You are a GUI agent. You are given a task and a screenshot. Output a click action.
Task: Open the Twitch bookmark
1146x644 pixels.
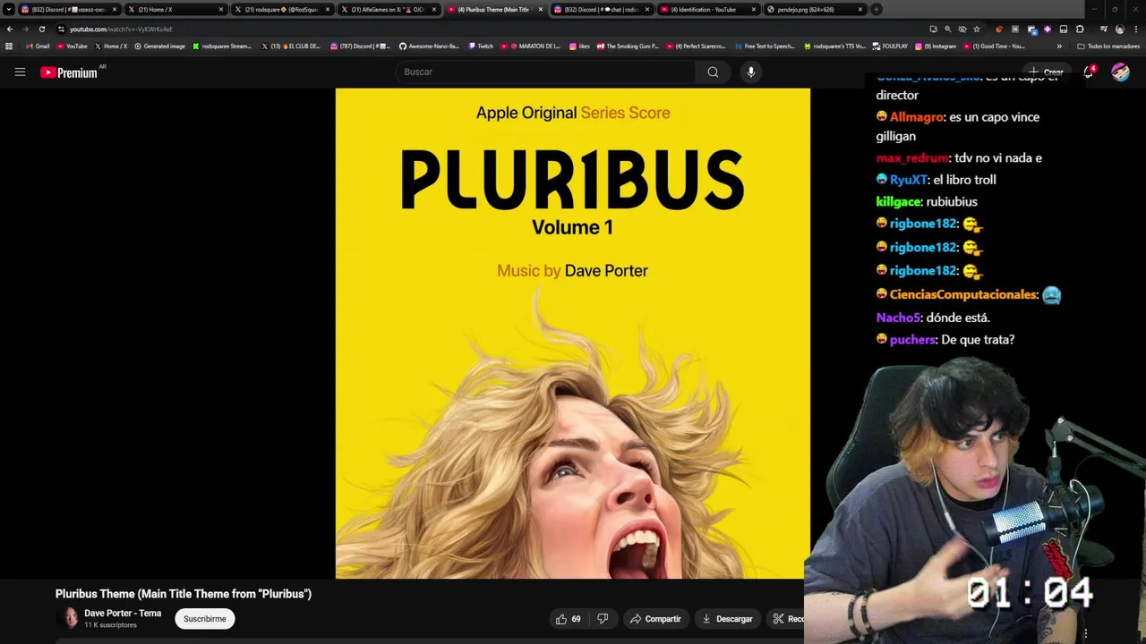[481, 46]
